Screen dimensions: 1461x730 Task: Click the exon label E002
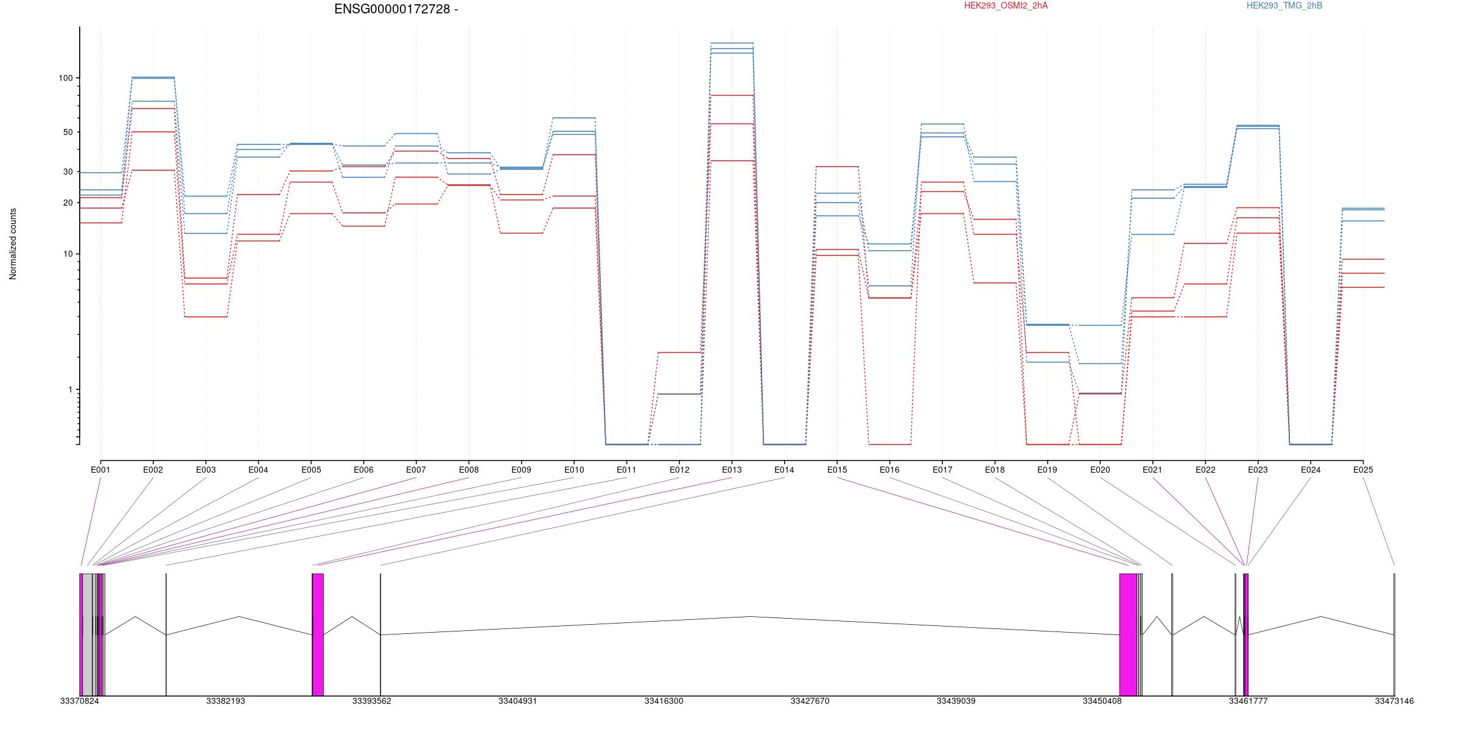[153, 470]
